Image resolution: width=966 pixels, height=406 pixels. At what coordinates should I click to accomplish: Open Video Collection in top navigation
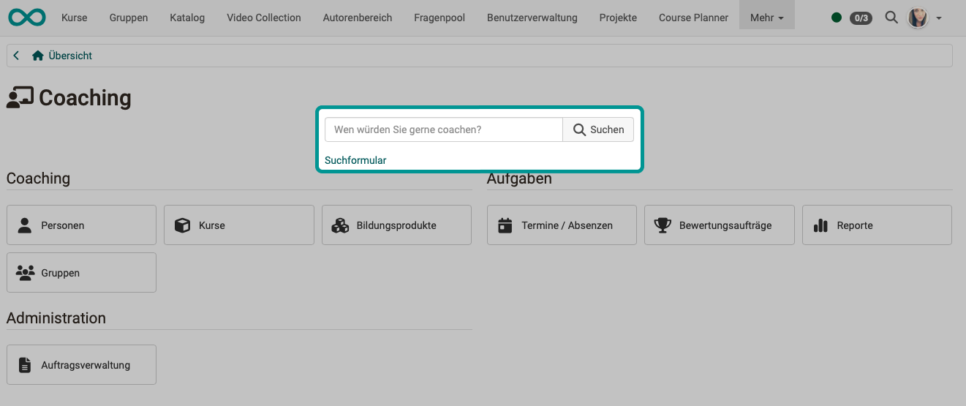pos(263,18)
